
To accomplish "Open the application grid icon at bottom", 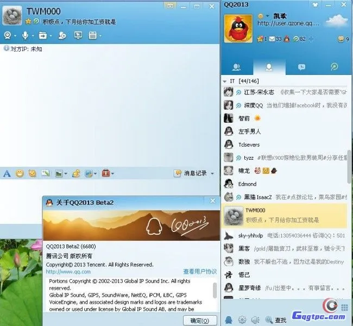I will point(344,308).
